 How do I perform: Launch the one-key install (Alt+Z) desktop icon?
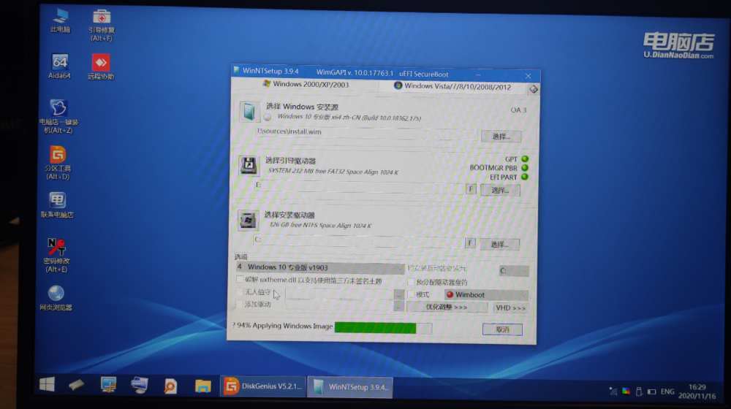tap(58, 116)
